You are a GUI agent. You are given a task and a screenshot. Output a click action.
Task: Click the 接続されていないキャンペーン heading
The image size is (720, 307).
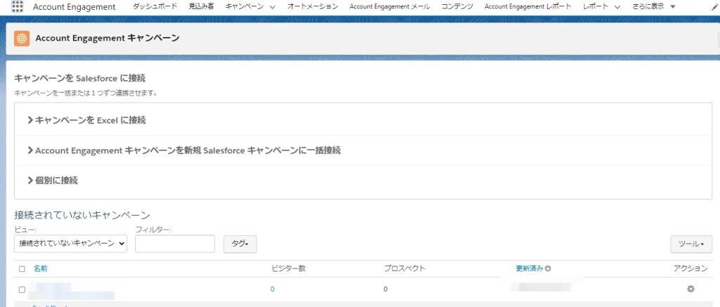click(x=82, y=215)
